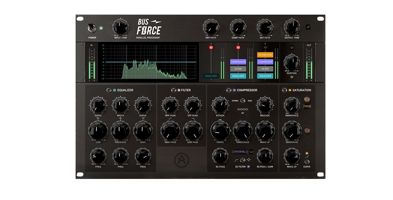The image size is (393, 200).
Task: Select EQUALIZER block in the comp path
Action: pos(238,76)
